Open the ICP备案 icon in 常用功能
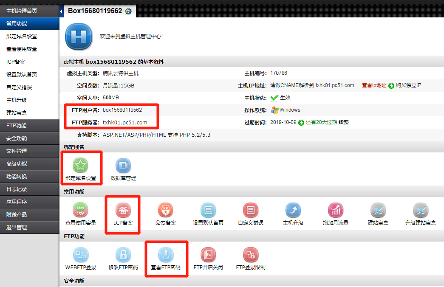444x287 pixels. tap(123, 210)
